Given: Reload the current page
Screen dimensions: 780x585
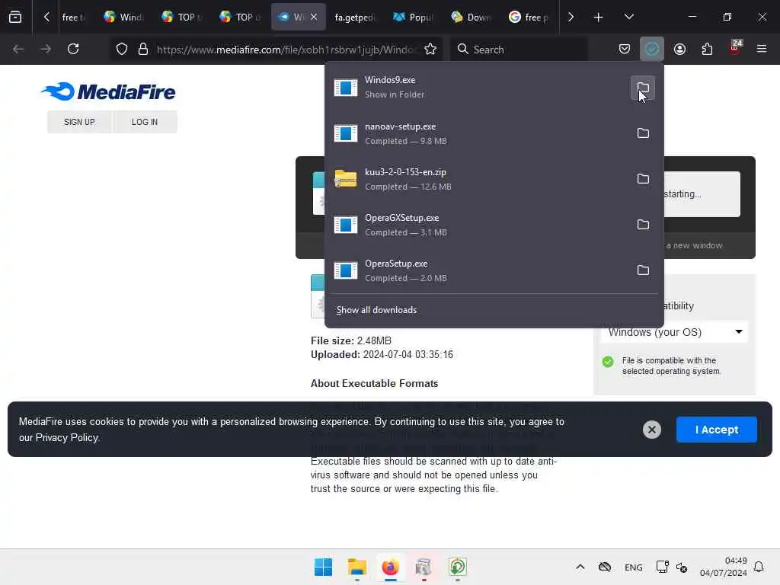Looking at the screenshot, I should point(73,50).
